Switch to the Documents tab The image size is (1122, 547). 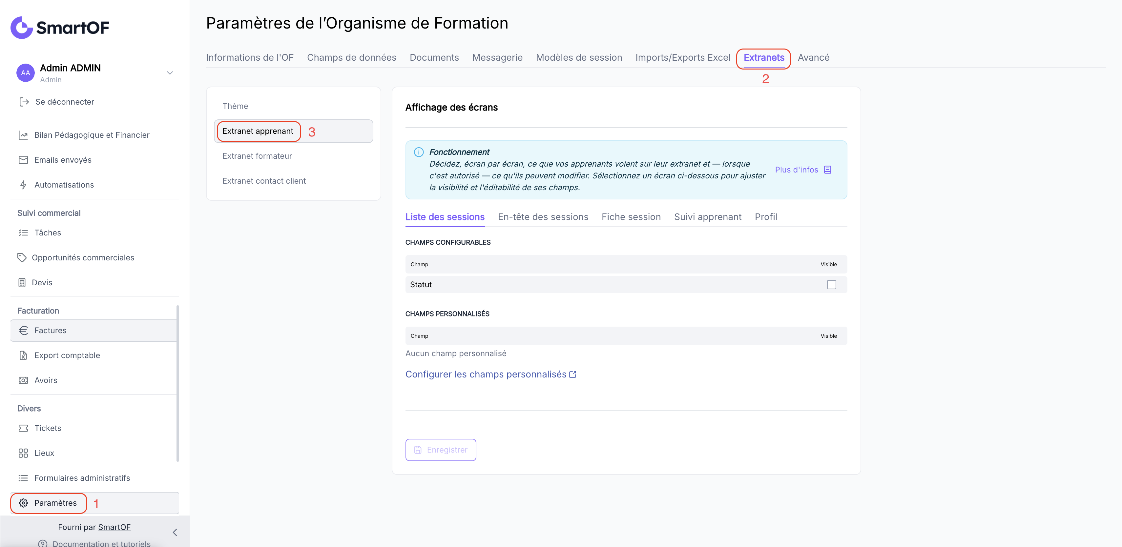pyautogui.click(x=434, y=57)
